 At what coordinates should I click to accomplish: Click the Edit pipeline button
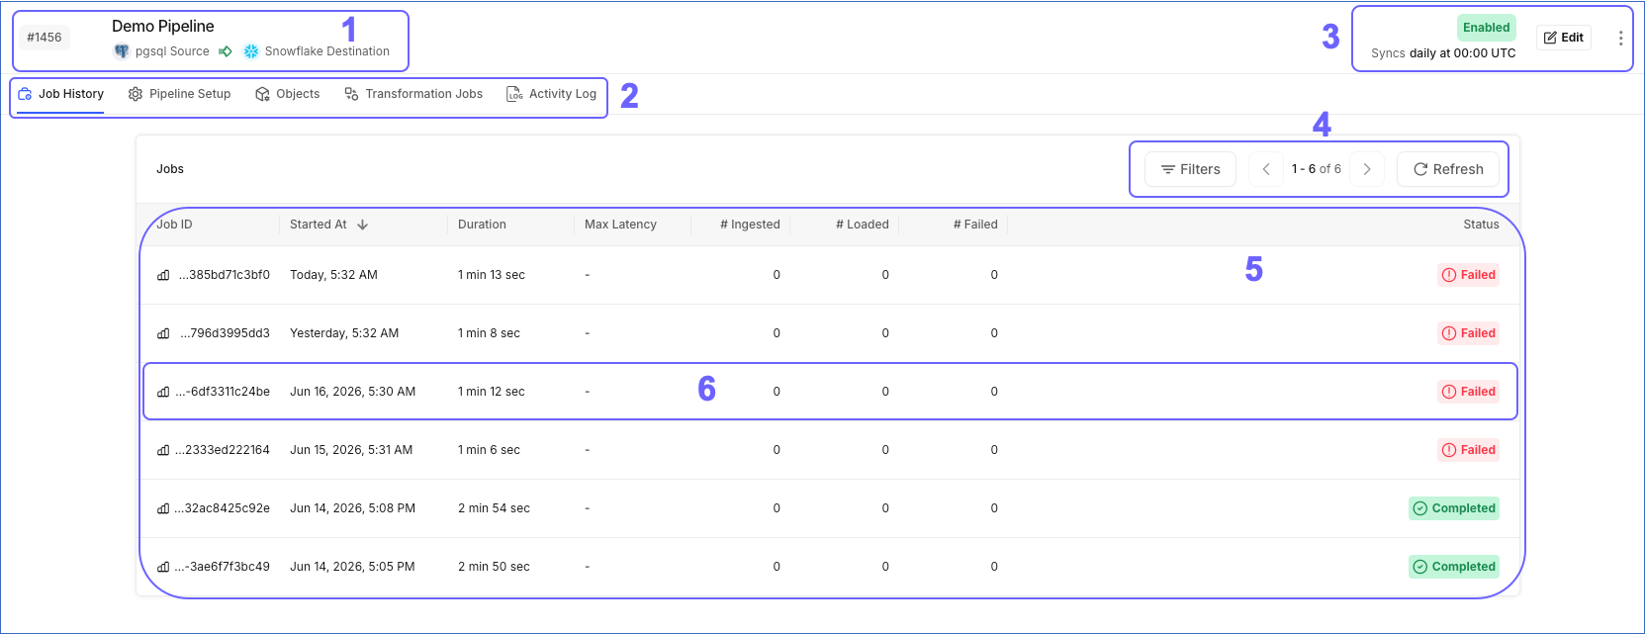pos(1564,38)
